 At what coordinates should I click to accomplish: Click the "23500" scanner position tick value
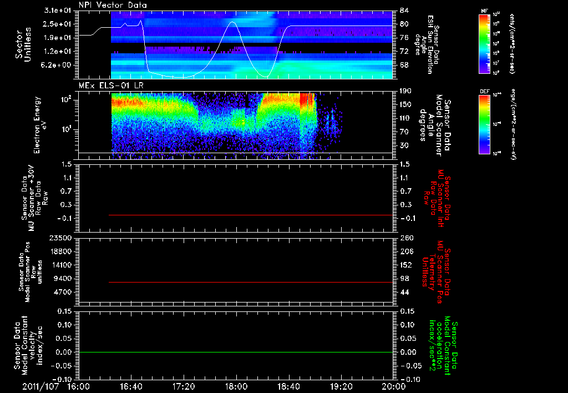point(60,238)
